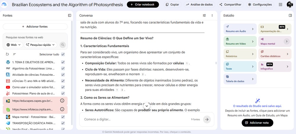The image size is (296, 134).
Task: Collapse the Fontes panel icon
Action: [70, 15]
